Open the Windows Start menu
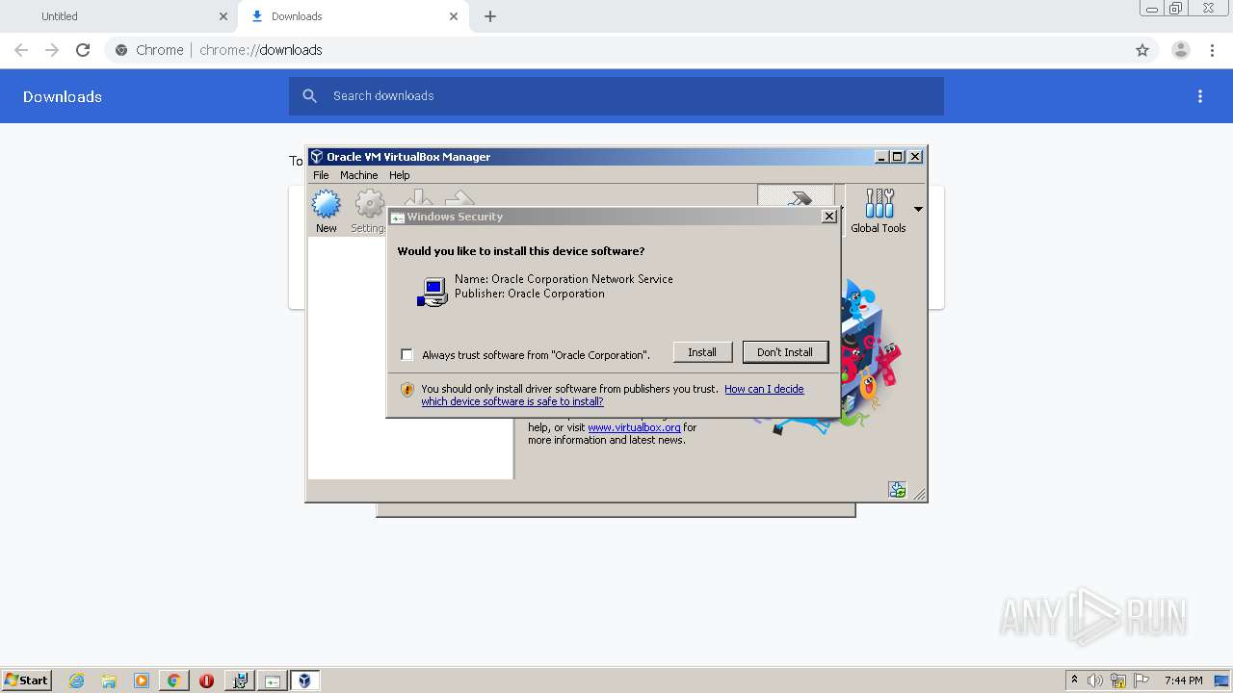This screenshot has width=1233, height=693. [27, 680]
